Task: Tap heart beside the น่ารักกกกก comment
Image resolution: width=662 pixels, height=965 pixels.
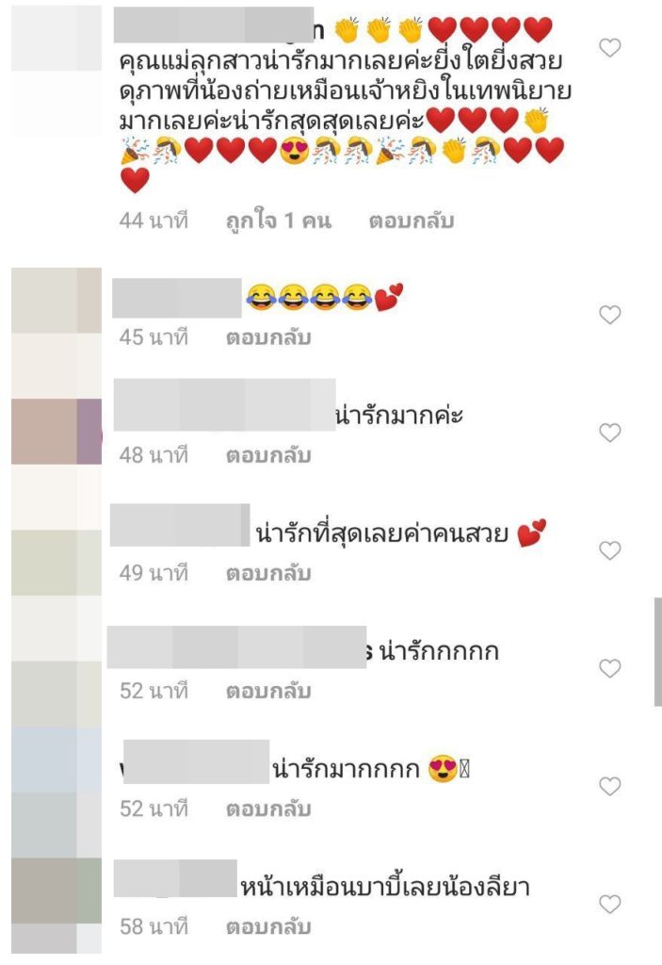Action: pos(609,668)
